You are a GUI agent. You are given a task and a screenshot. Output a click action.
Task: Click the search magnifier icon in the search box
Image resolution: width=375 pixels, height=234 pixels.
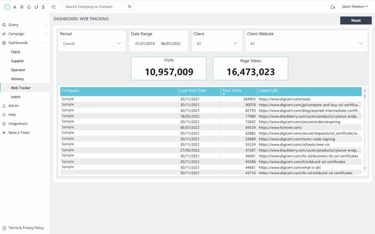[x=129, y=7]
